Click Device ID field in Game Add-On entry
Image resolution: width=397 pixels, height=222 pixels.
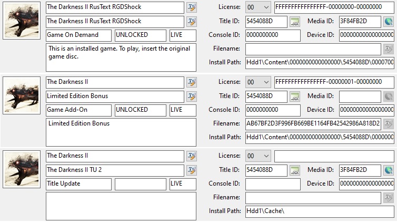click(x=366, y=110)
